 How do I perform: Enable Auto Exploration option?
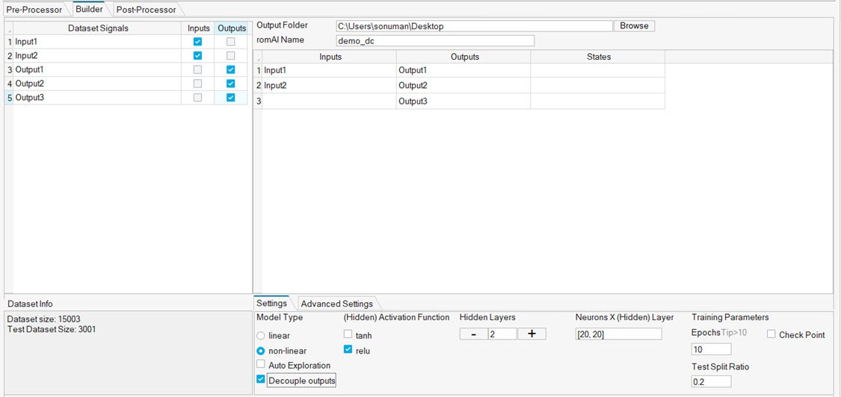(x=260, y=365)
